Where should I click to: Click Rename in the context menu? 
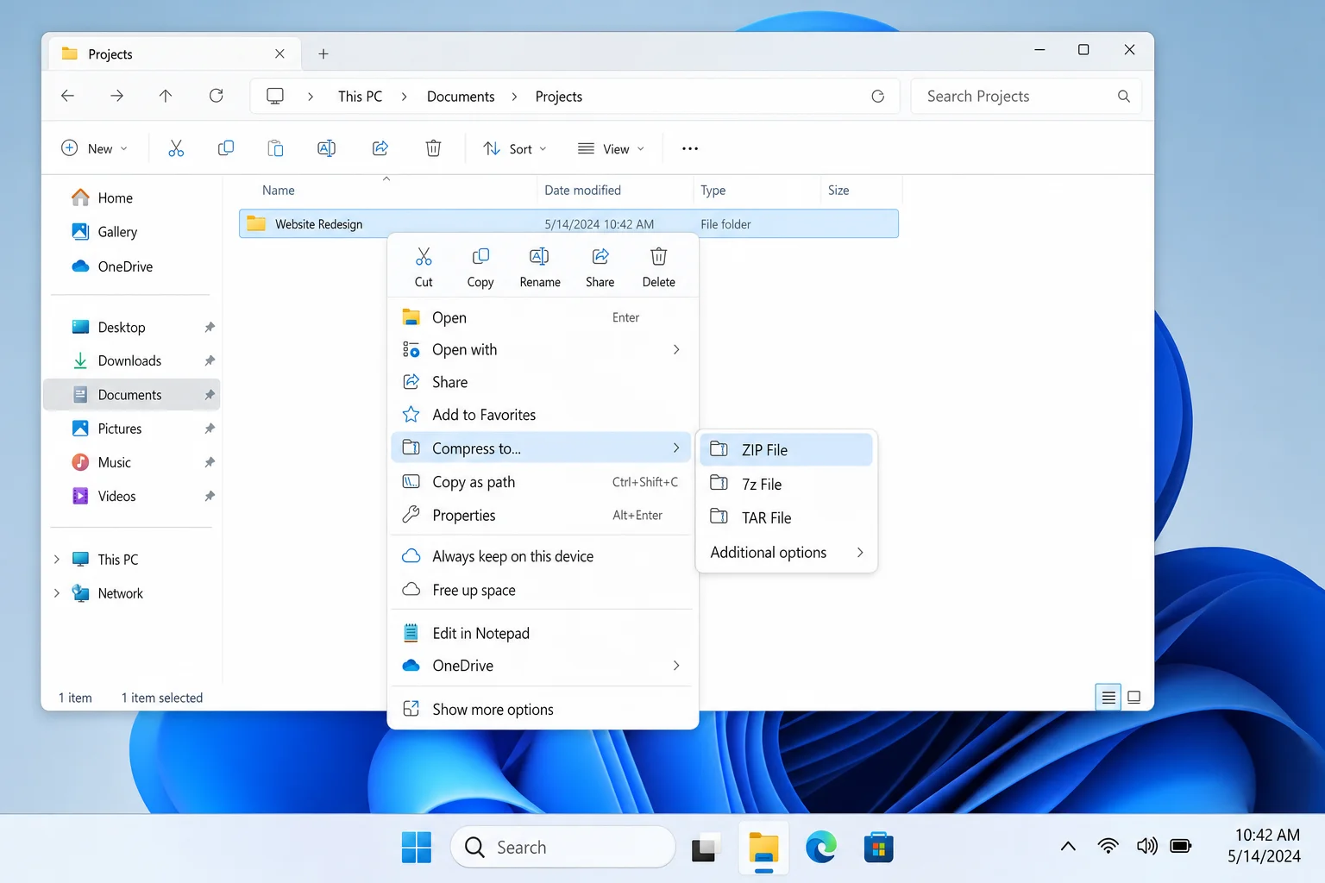point(540,267)
